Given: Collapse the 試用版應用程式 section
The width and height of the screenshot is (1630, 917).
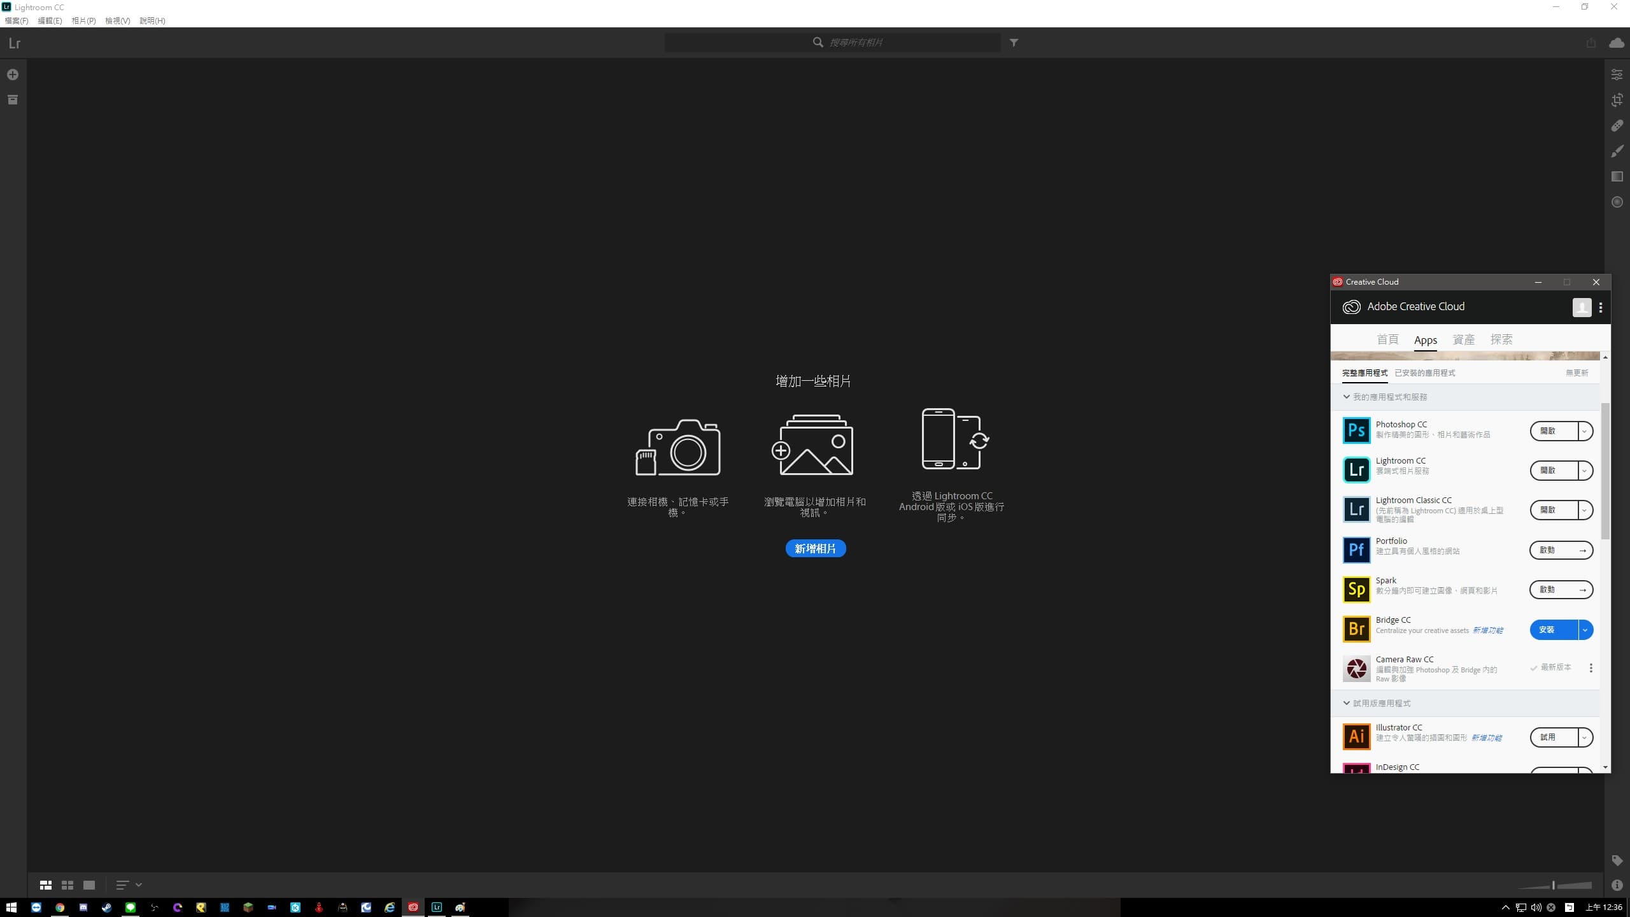Looking at the screenshot, I should 1347,703.
